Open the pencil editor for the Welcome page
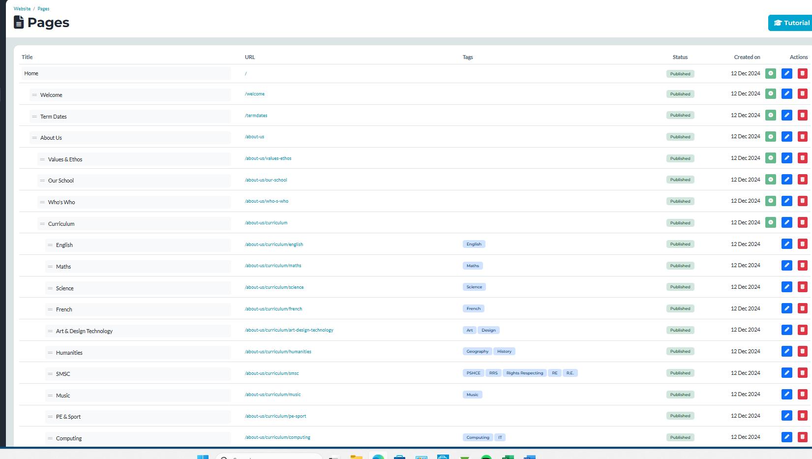The height and width of the screenshot is (459, 812). click(787, 93)
